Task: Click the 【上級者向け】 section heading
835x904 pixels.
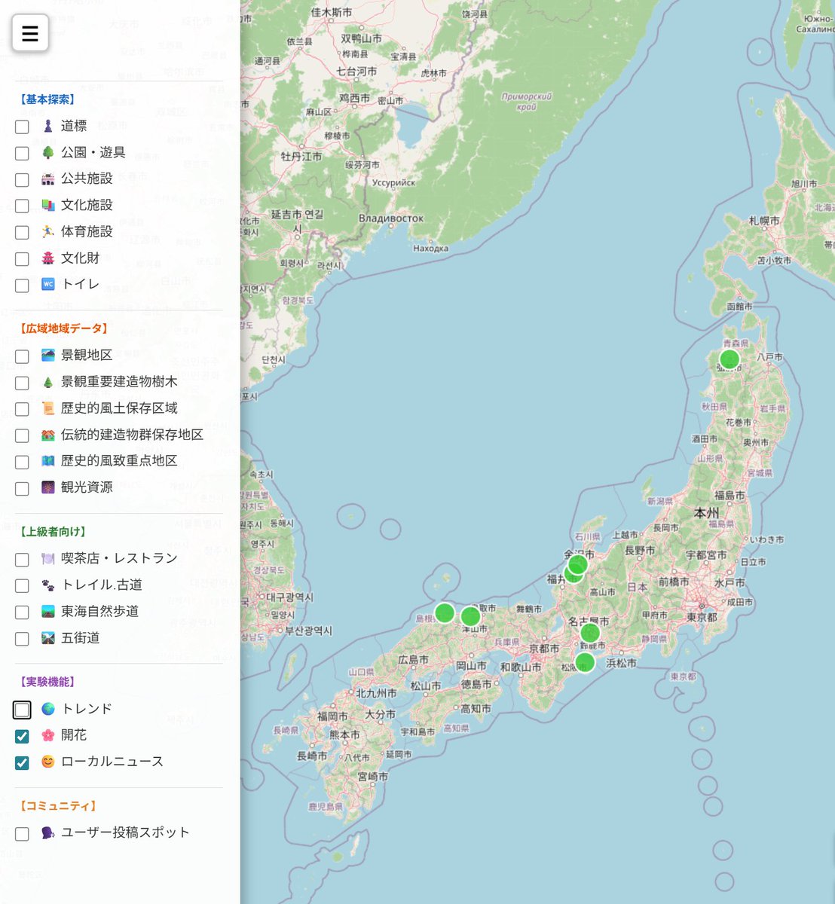Action: (53, 532)
